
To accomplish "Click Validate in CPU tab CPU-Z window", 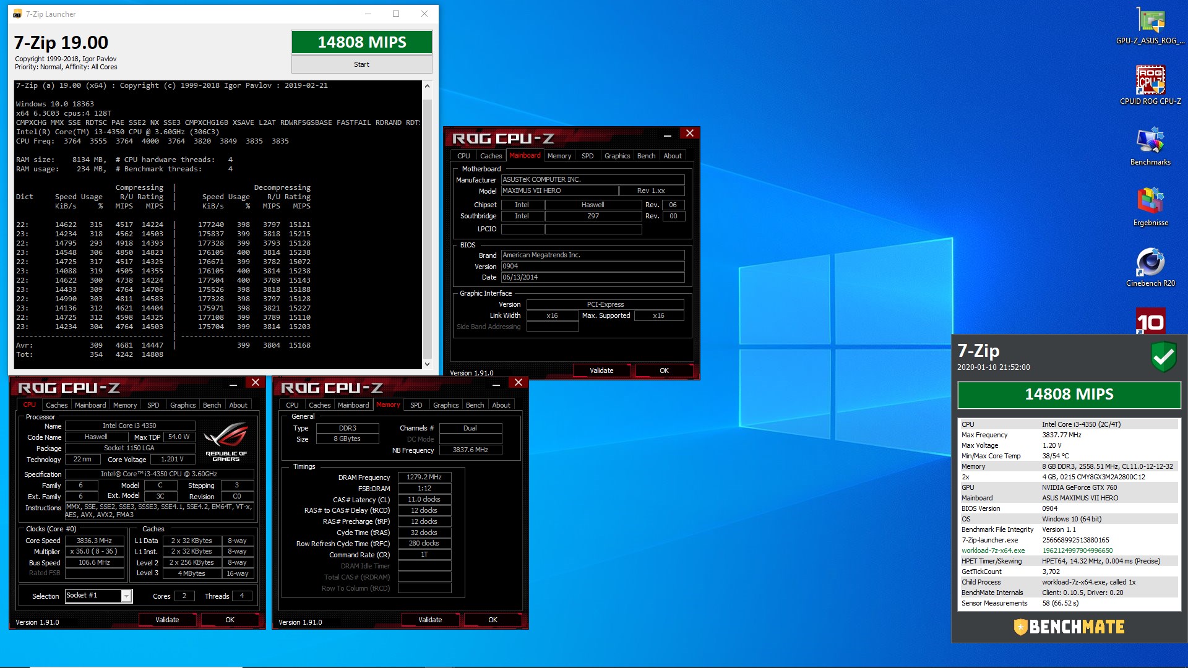I will 167,620.
